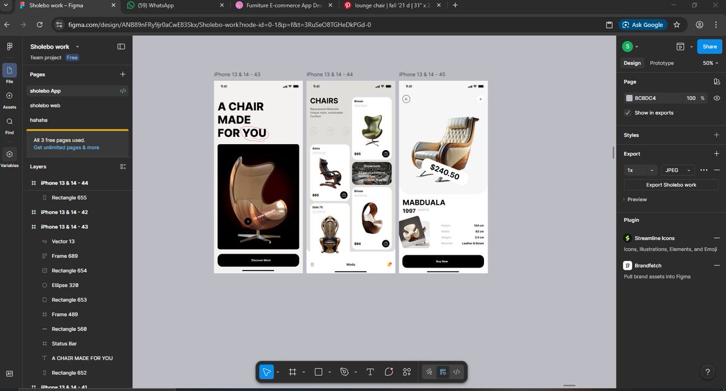Screen dimensions: 726x391
Task: Select the sholebo web page
Action: point(45,105)
